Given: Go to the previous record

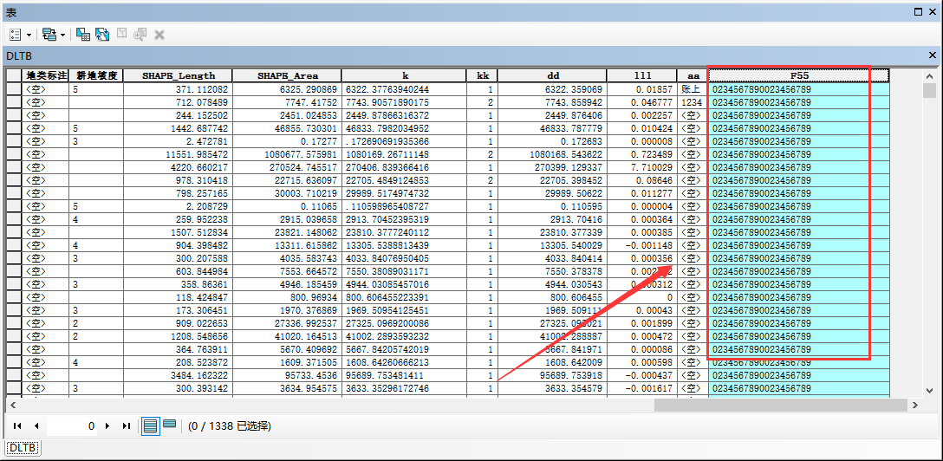Looking at the screenshot, I should coord(36,426).
